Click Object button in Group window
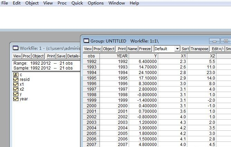This screenshot has width=231, height=147. (109, 49)
